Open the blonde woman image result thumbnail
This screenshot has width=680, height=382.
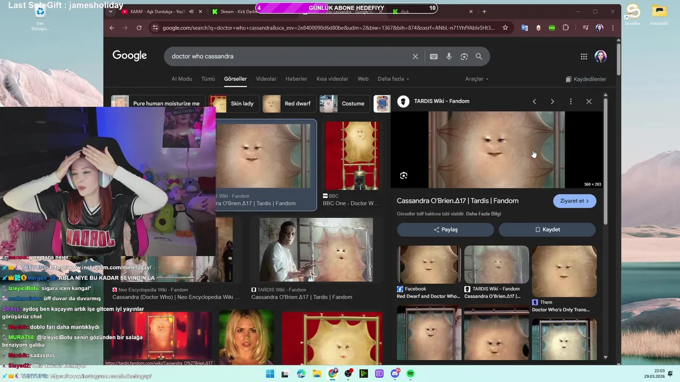246,337
